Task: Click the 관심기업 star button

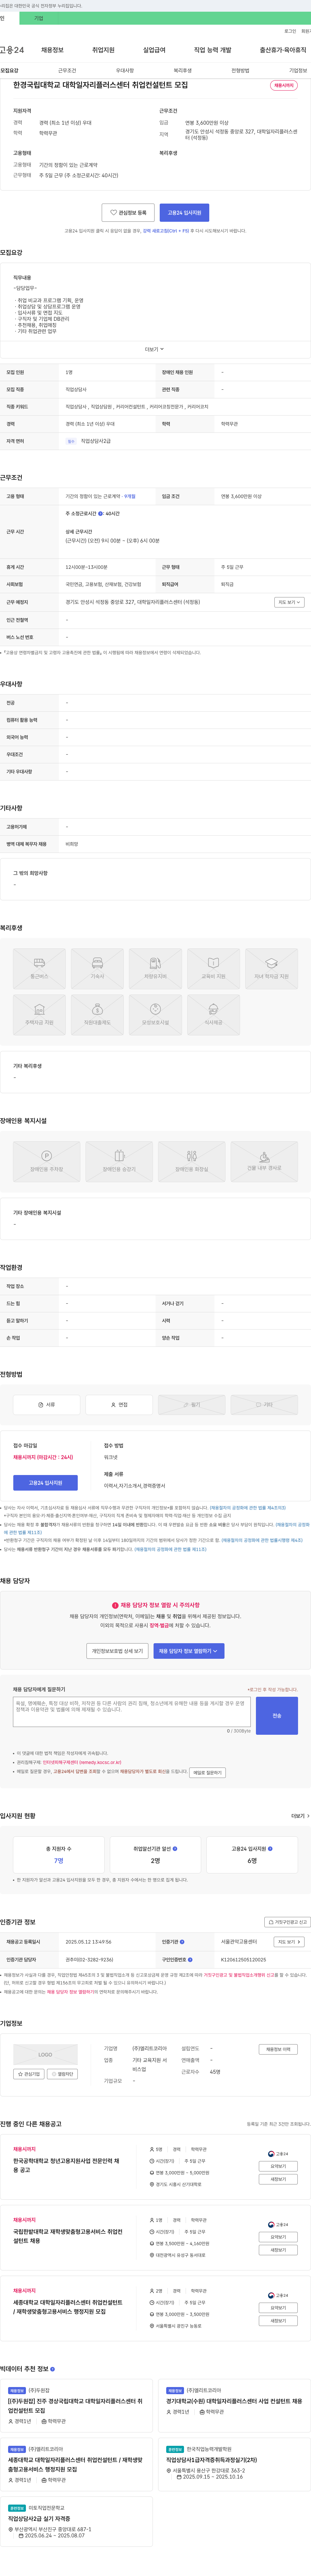Action: (29, 2074)
